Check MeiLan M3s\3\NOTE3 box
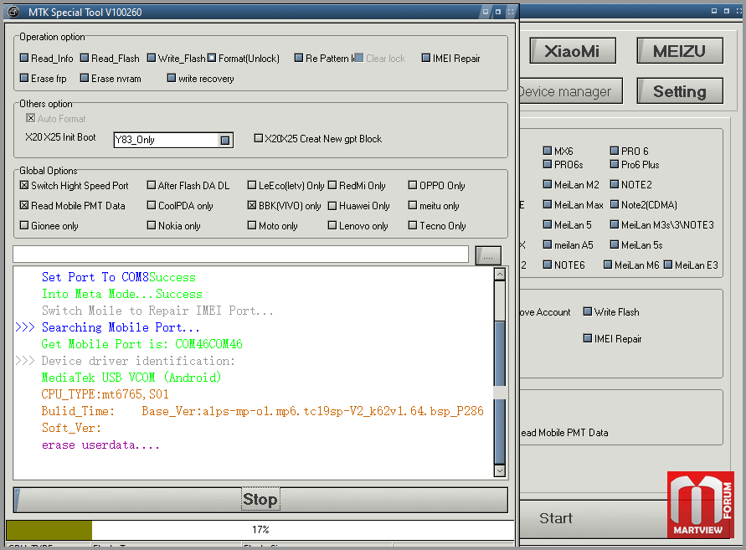 (x=615, y=224)
